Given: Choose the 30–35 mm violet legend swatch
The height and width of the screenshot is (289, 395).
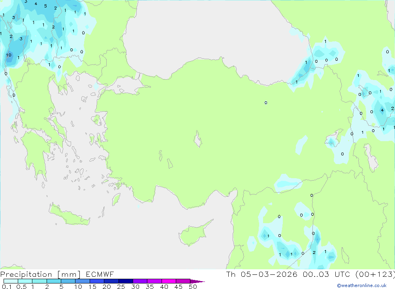Looking at the screenshot, I should pyautogui.click(x=140, y=281).
